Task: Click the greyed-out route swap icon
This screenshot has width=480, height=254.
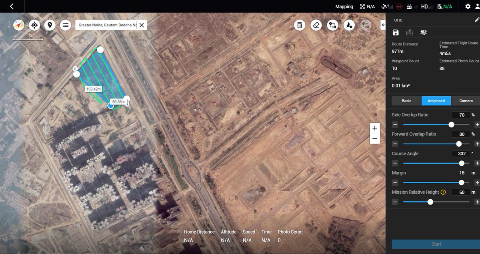Action: pos(366,25)
